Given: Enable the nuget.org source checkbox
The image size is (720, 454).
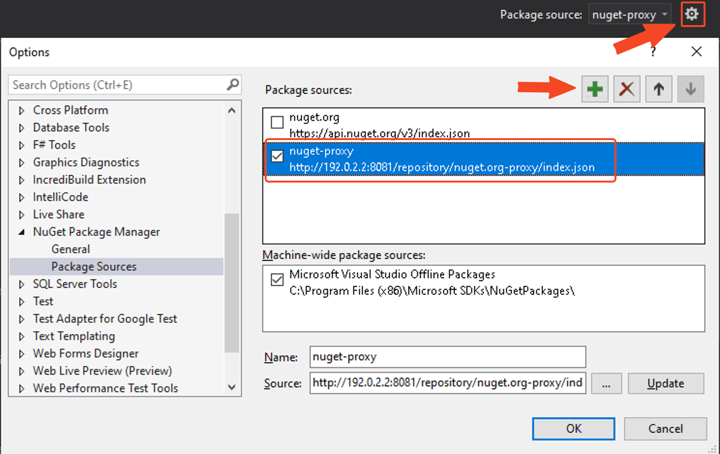Looking at the screenshot, I should point(277,122).
